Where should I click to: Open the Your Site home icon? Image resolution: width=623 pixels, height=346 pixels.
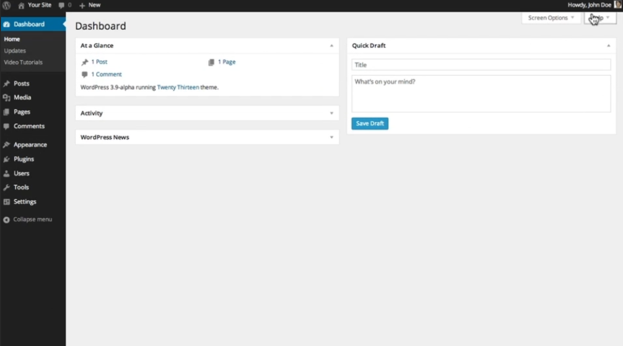click(x=21, y=5)
